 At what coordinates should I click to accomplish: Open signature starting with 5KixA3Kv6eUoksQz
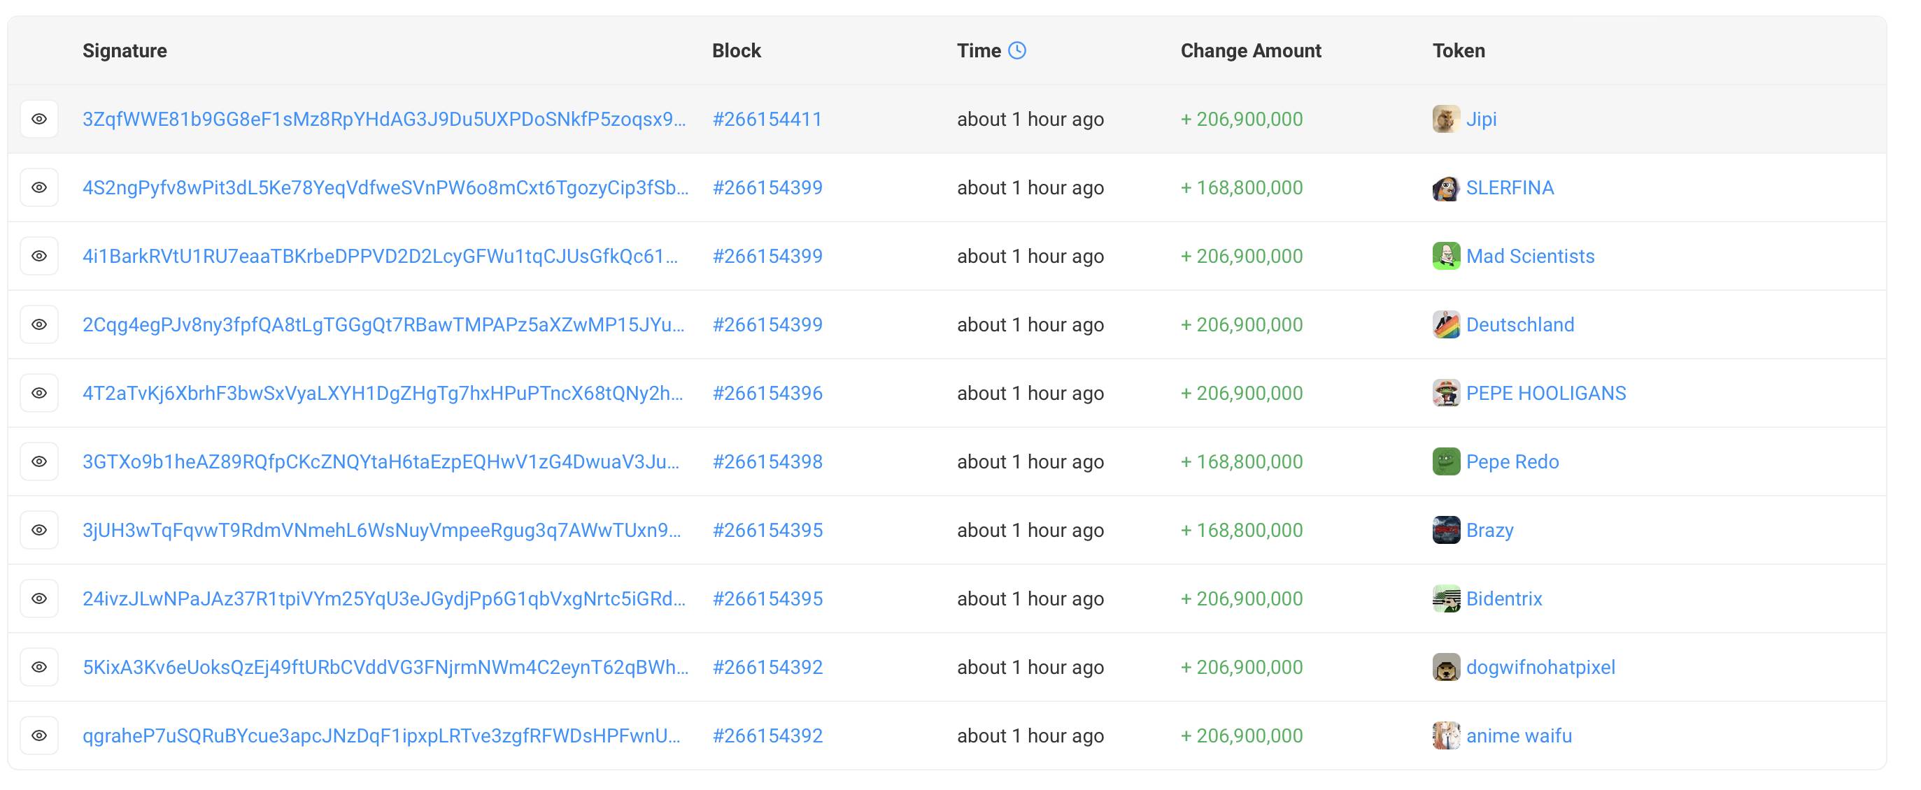385,668
